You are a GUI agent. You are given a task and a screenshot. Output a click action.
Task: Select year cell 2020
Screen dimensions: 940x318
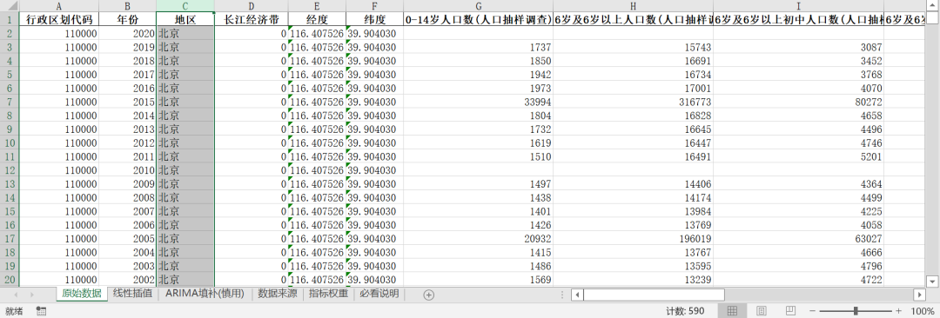click(x=128, y=33)
